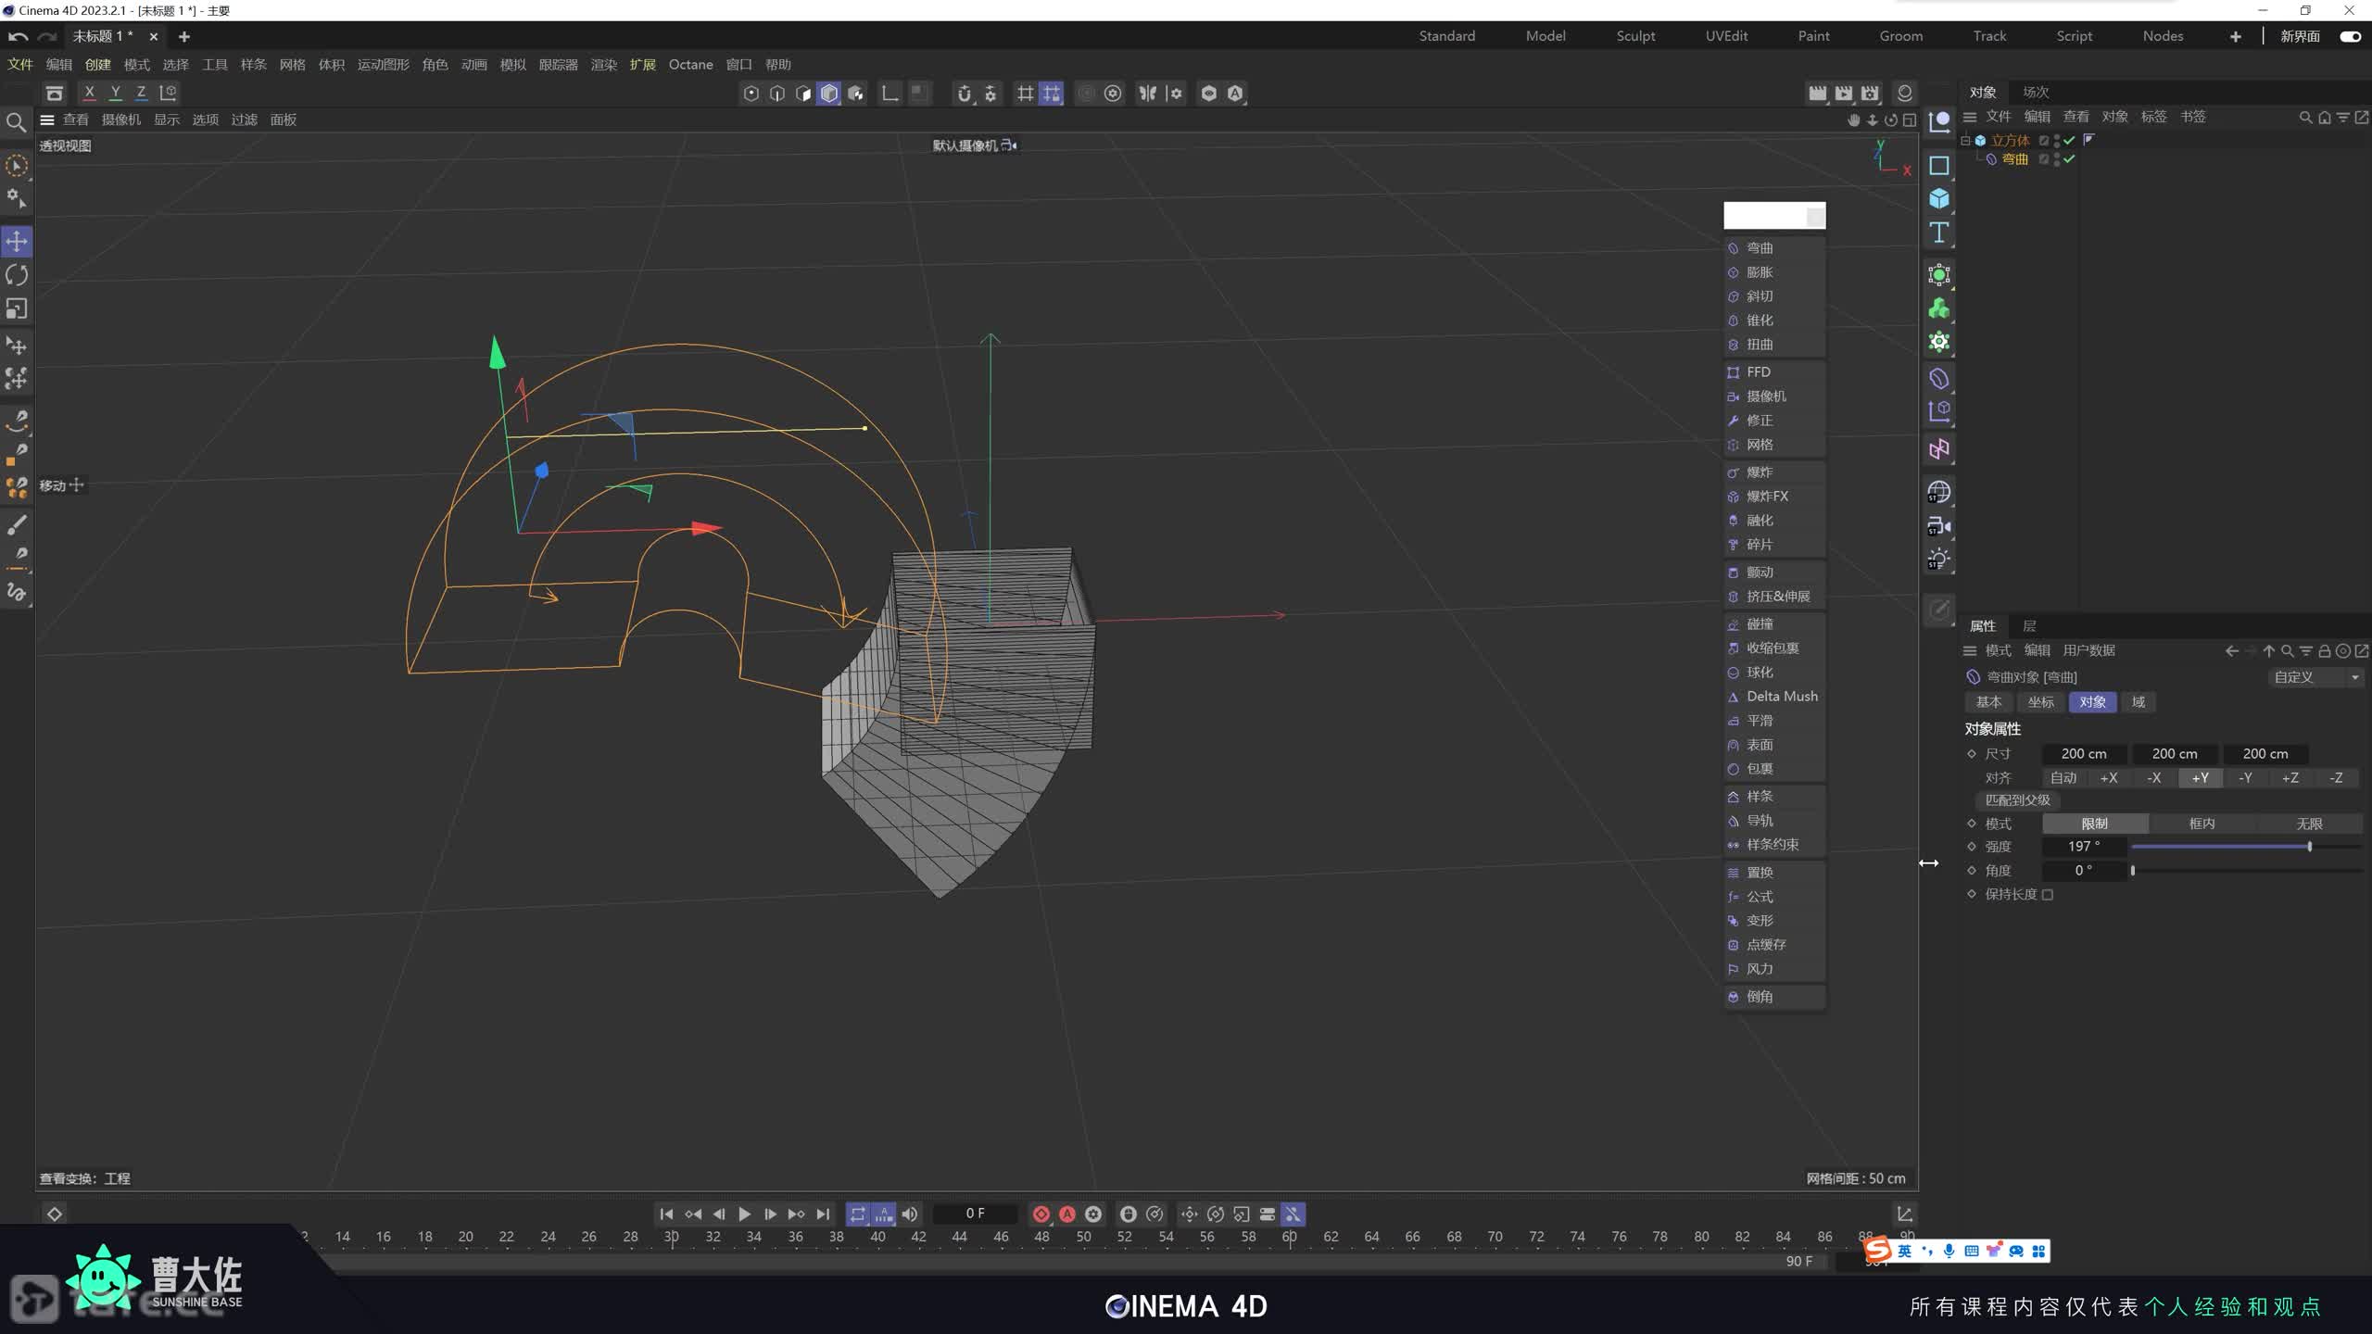
Task: Select the Scale tool in left toolbar
Action: (17, 308)
